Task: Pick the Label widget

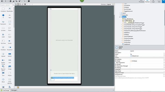Action: (x=3, y=36)
